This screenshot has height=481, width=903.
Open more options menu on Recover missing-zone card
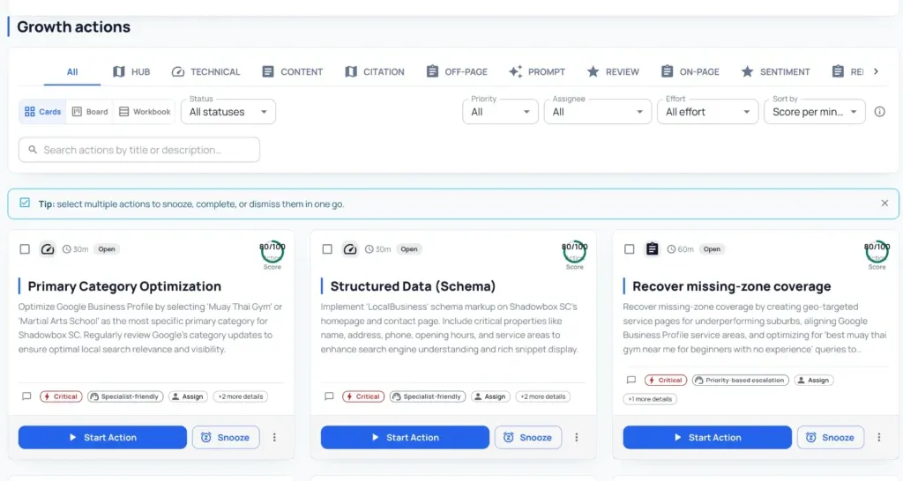click(x=879, y=437)
